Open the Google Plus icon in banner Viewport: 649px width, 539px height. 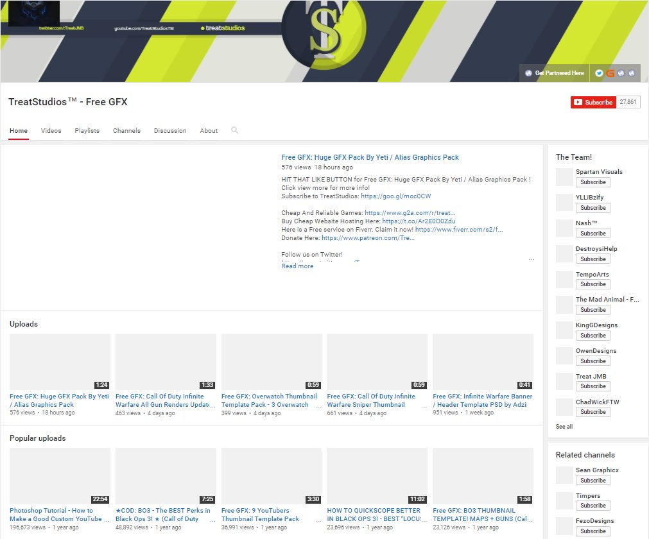610,73
